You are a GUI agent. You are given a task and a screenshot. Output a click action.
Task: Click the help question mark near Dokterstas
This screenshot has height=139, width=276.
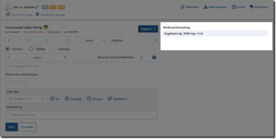pyautogui.click(x=154, y=57)
